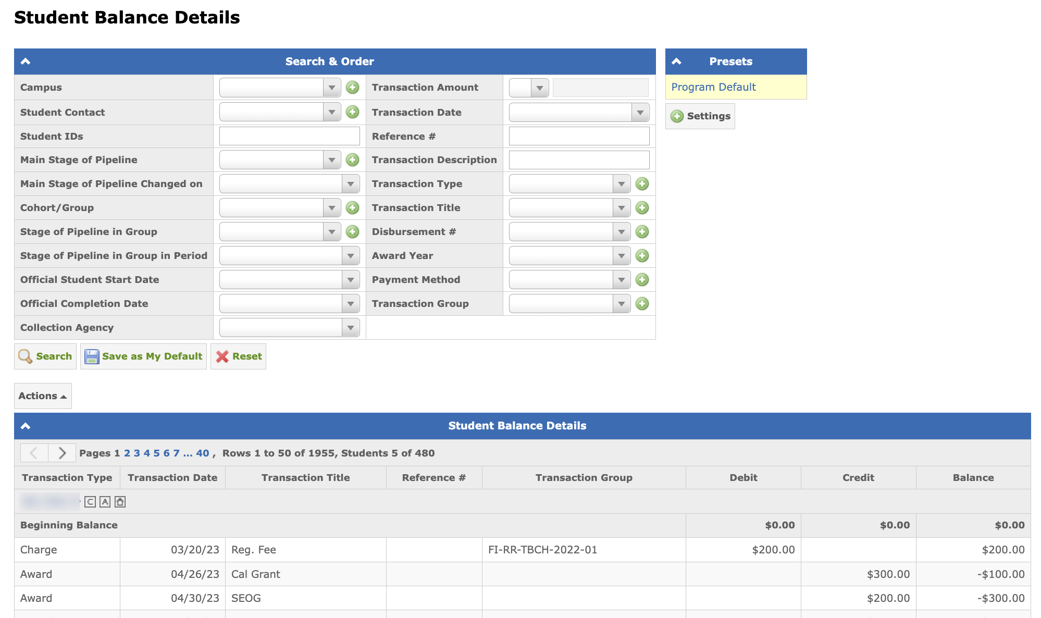Click the home icon in student row
The width and height of the screenshot is (1041, 618).
click(x=120, y=502)
